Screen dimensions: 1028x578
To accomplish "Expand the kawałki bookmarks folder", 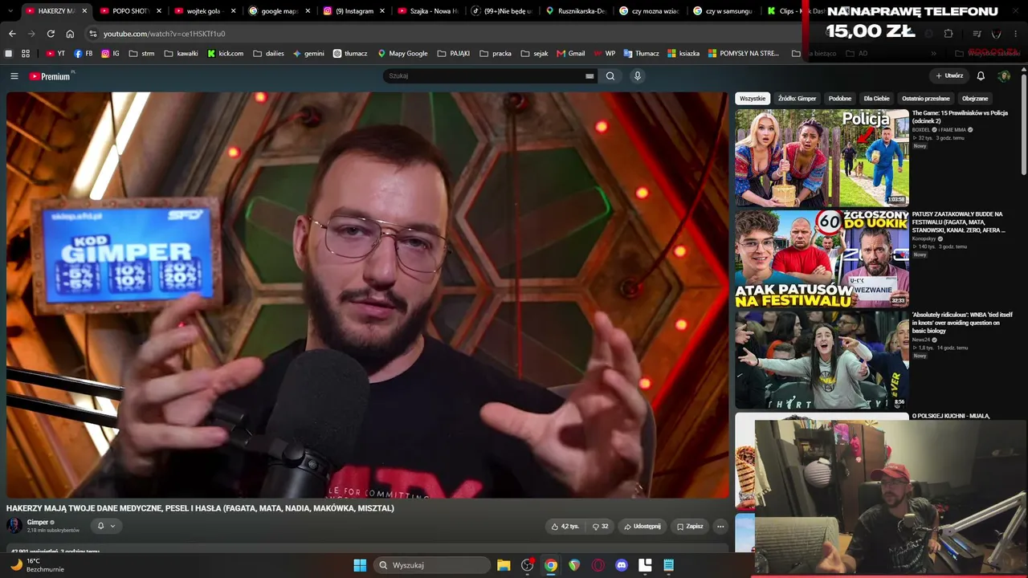I will click(x=181, y=54).
